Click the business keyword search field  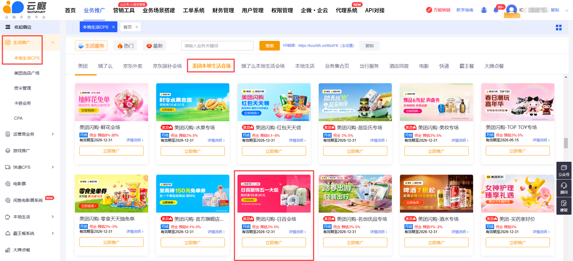217,46
